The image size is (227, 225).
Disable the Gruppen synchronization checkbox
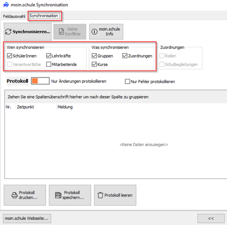(x=94, y=56)
